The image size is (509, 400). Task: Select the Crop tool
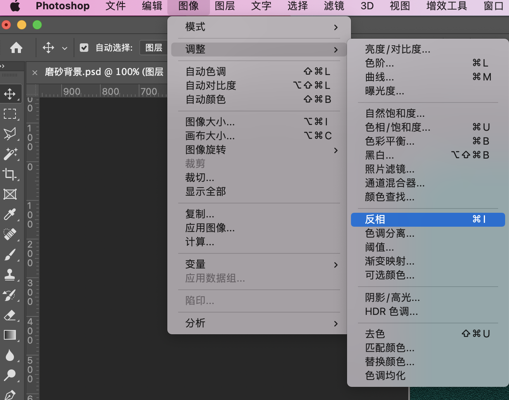point(10,174)
